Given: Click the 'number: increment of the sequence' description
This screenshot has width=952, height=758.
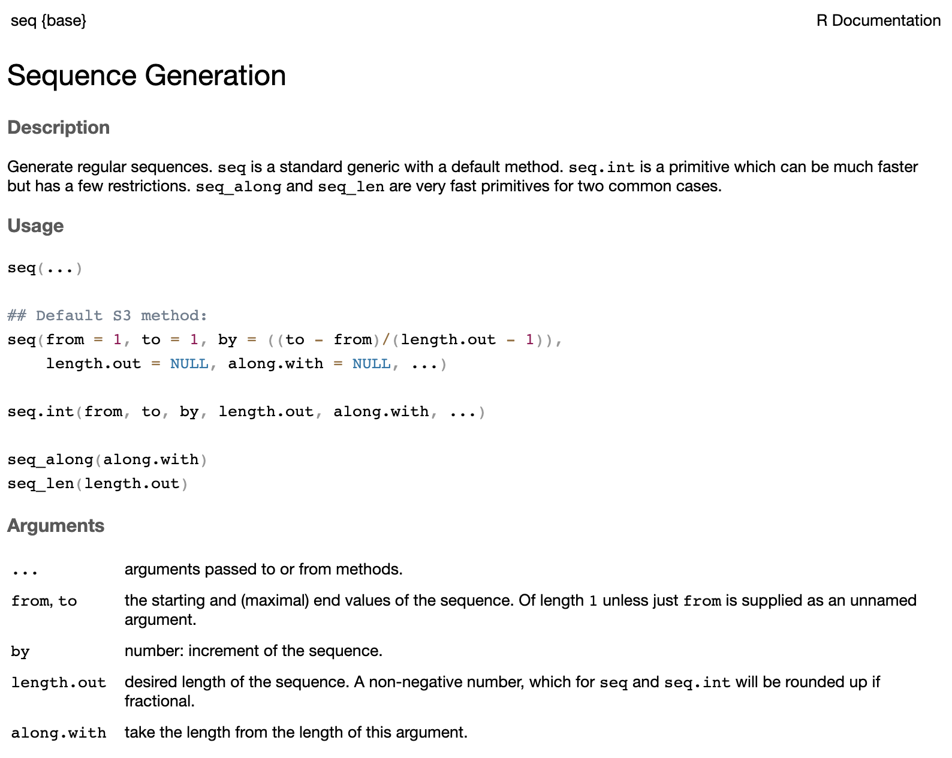Looking at the screenshot, I should [x=253, y=651].
